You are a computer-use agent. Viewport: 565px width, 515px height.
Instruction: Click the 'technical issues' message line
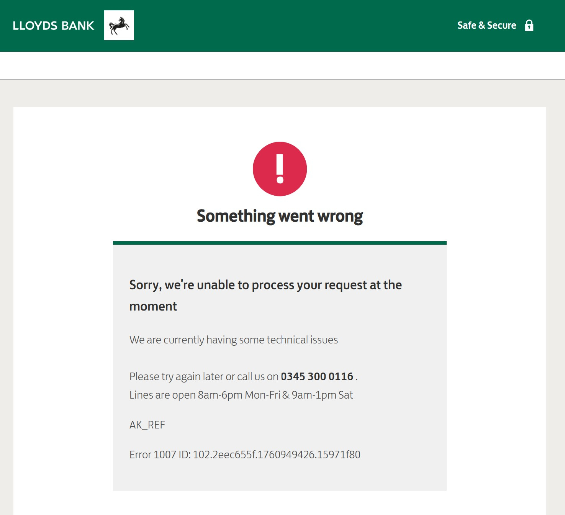tap(233, 340)
